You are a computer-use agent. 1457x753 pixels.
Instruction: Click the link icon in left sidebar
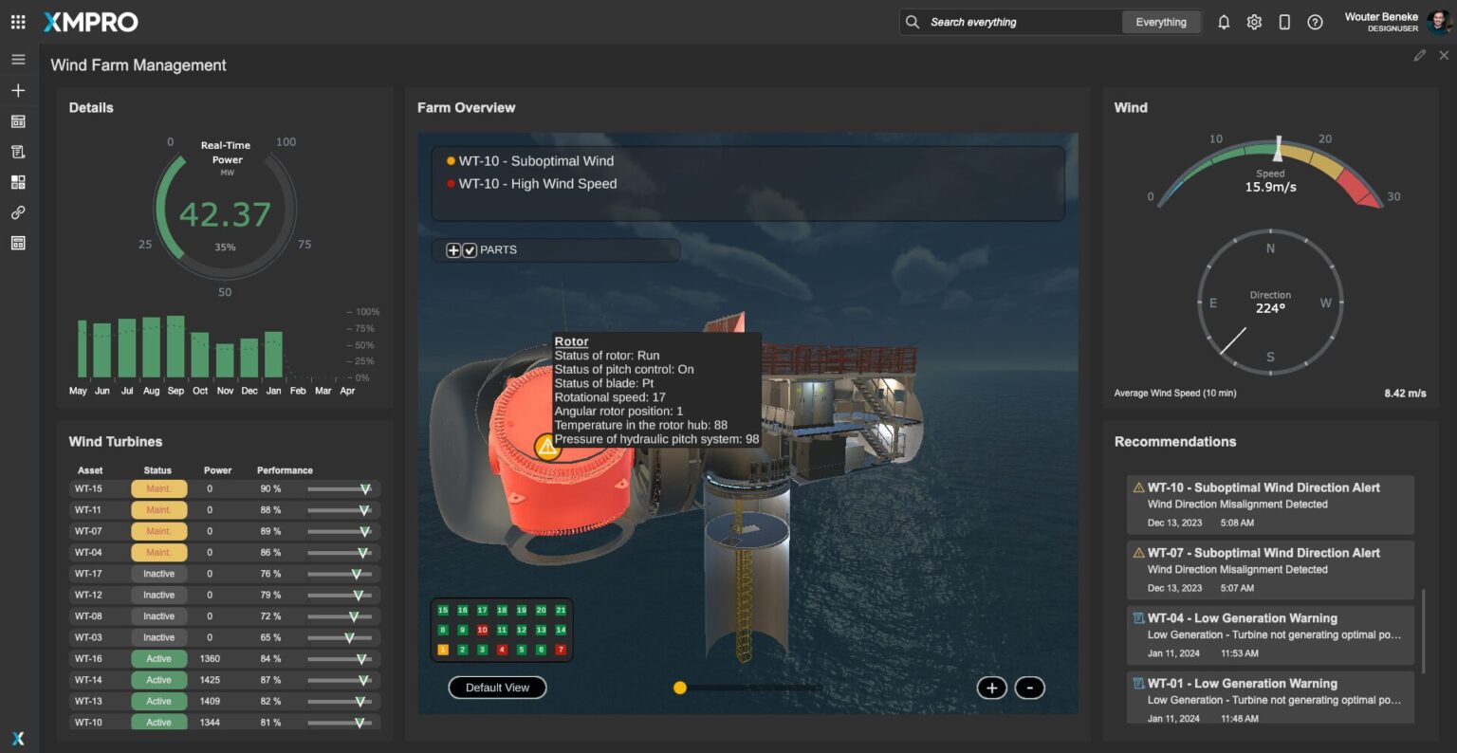point(18,212)
